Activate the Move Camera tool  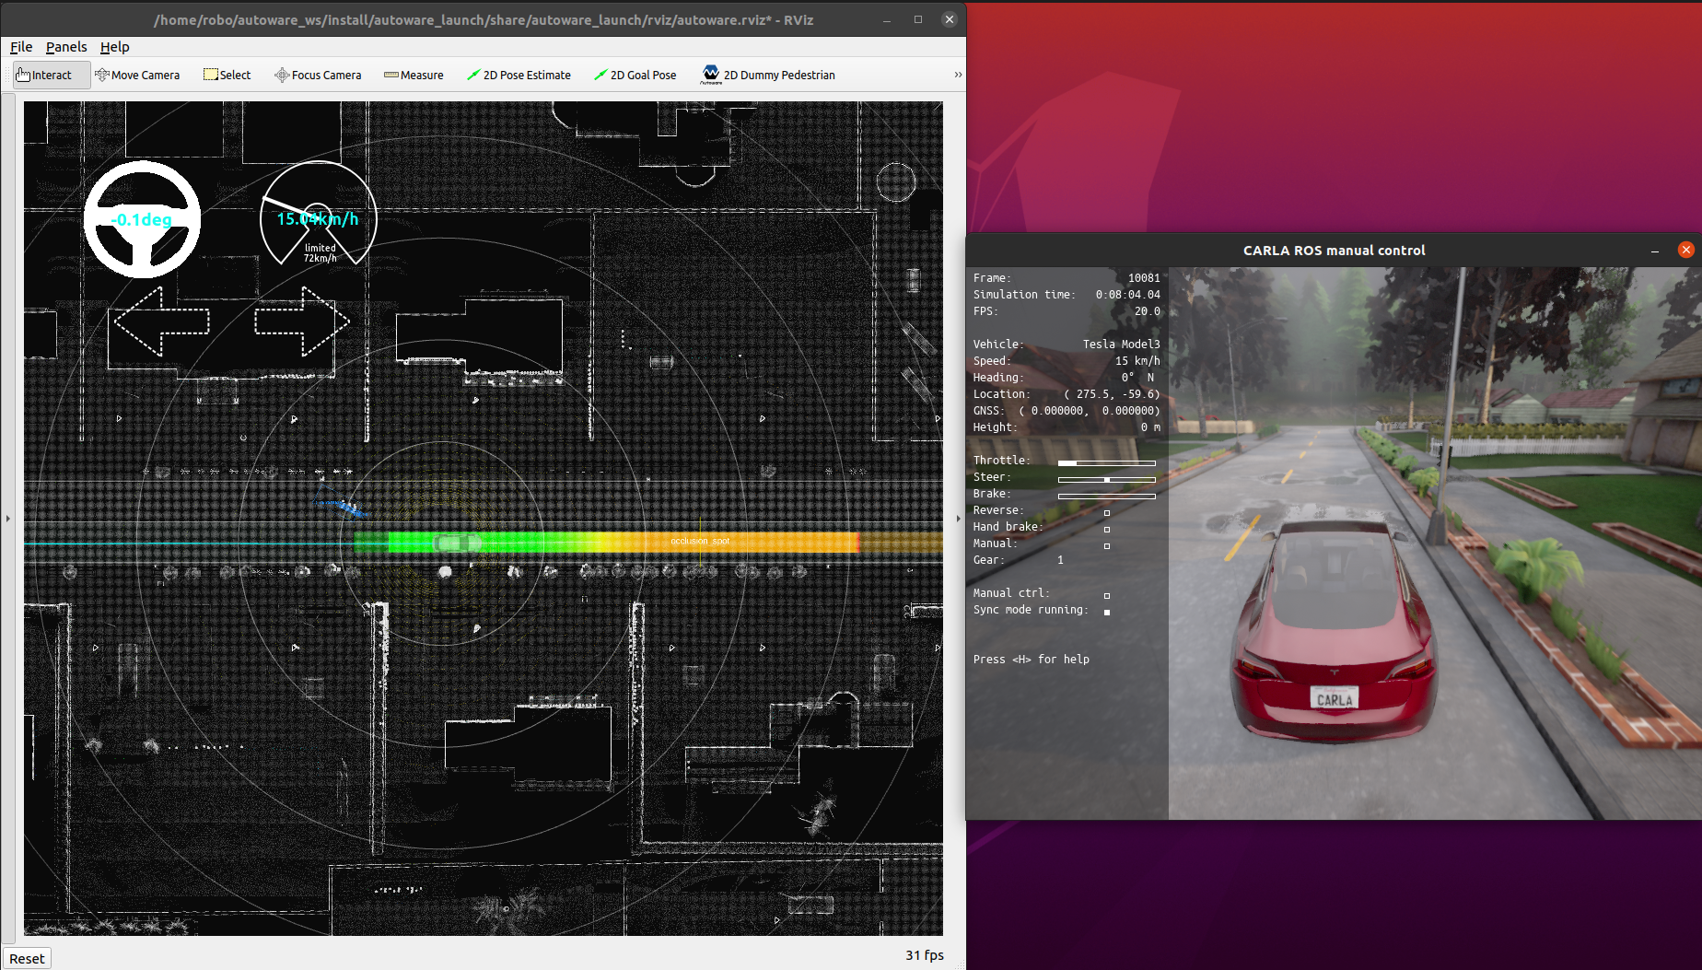pyautogui.click(x=137, y=76)
